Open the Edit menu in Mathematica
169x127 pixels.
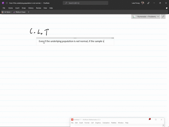[x=76, y=123]
